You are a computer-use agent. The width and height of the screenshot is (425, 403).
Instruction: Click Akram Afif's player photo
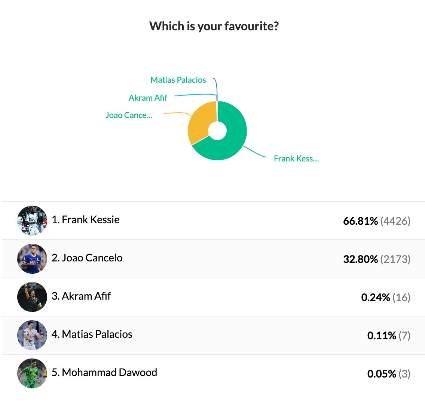(x=32, y=297)
